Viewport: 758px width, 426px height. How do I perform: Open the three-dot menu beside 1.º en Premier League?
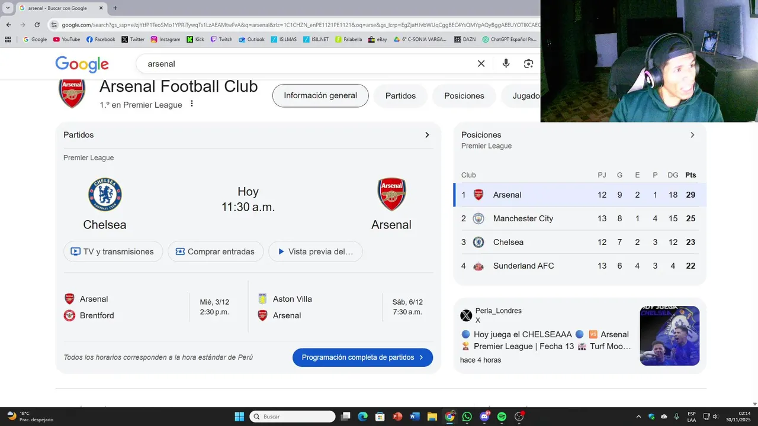tap(191, 104)
